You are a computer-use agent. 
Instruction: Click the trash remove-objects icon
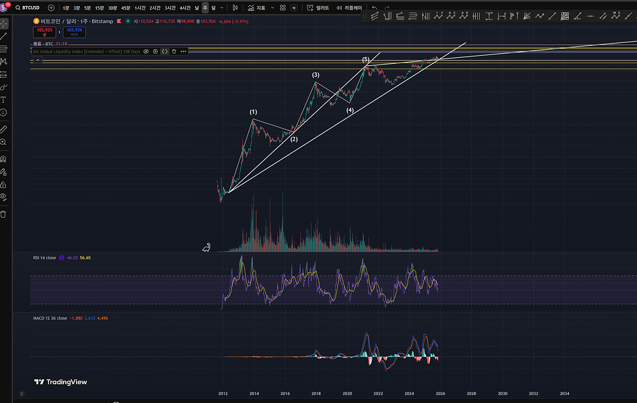[x=4, y=214]
